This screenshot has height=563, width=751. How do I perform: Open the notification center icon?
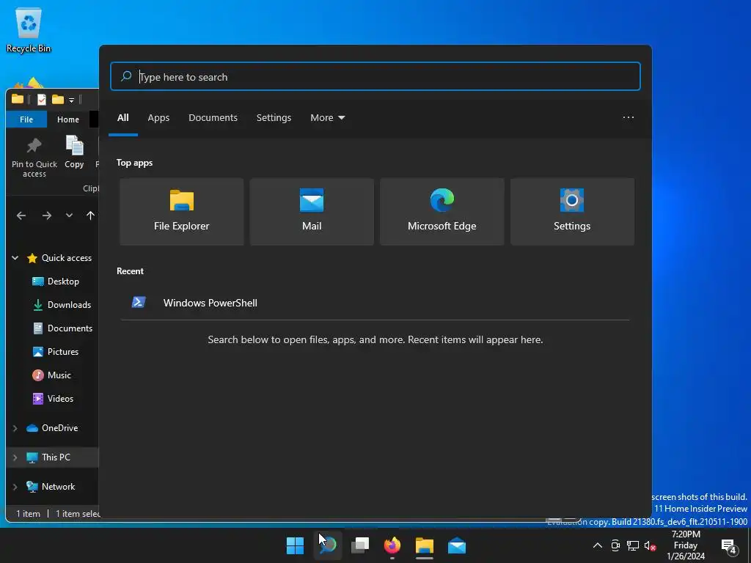point(728,546)
